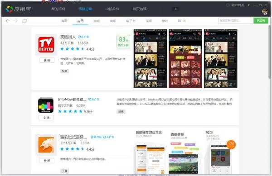The width and height of the screenshot is (272, 176).
Task: Open the 猎豹浏览器极... app title
Action: pos(73,137)
